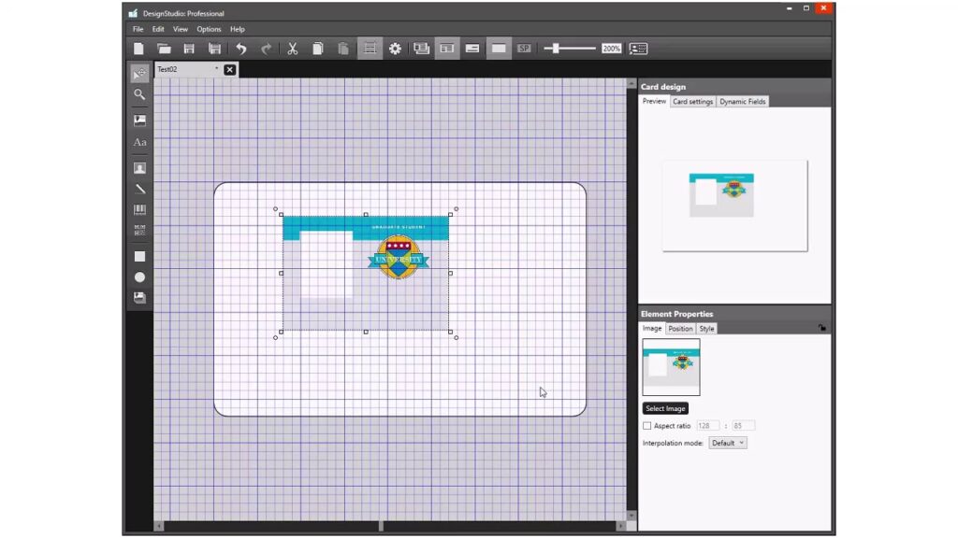Viewport: 958px width, 538px height.
Task: Click the horizontal scrollbar right arrow
Action: click(x=621, y=526)
